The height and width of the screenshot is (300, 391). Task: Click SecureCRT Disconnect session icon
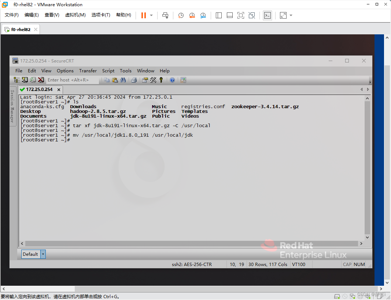pyautogui.click(x=41, y=80)
